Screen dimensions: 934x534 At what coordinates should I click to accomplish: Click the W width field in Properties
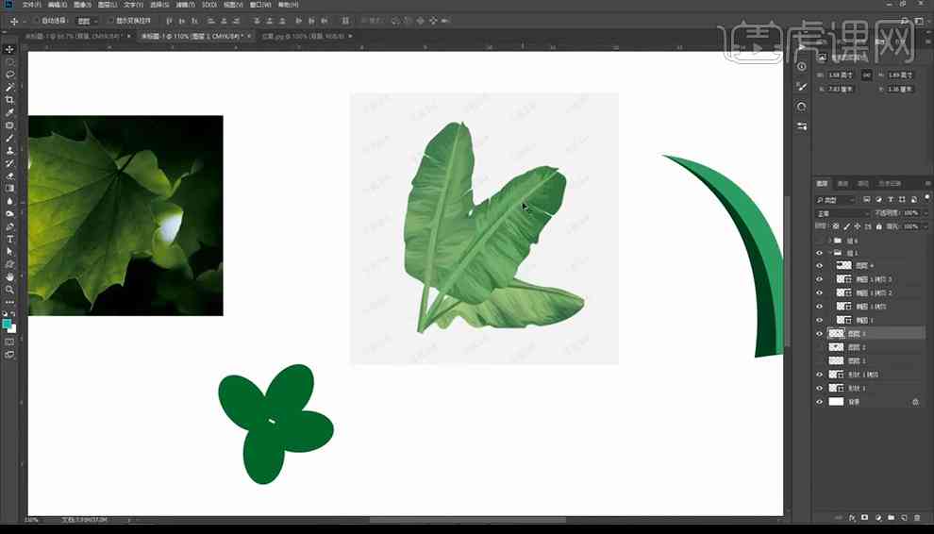(841, 75)
